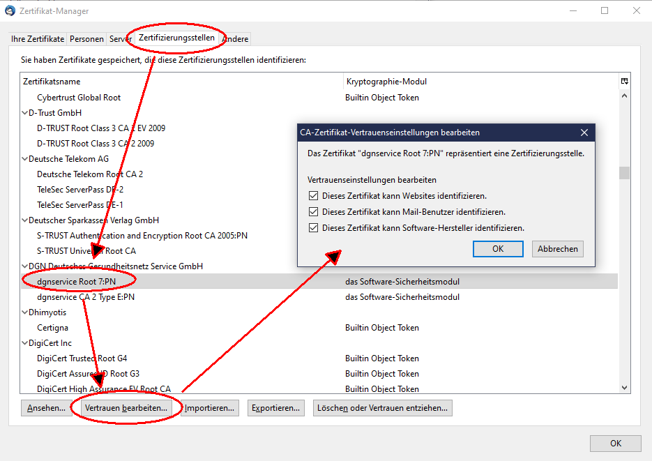Click the 'D-Trust GmbH' group label
Image resolution: width=652 pixels, height=461 pixels.
point(55,113)
